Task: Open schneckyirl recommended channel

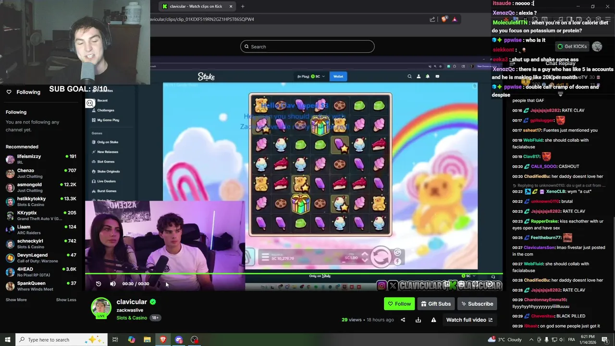Action: (41, 244)
